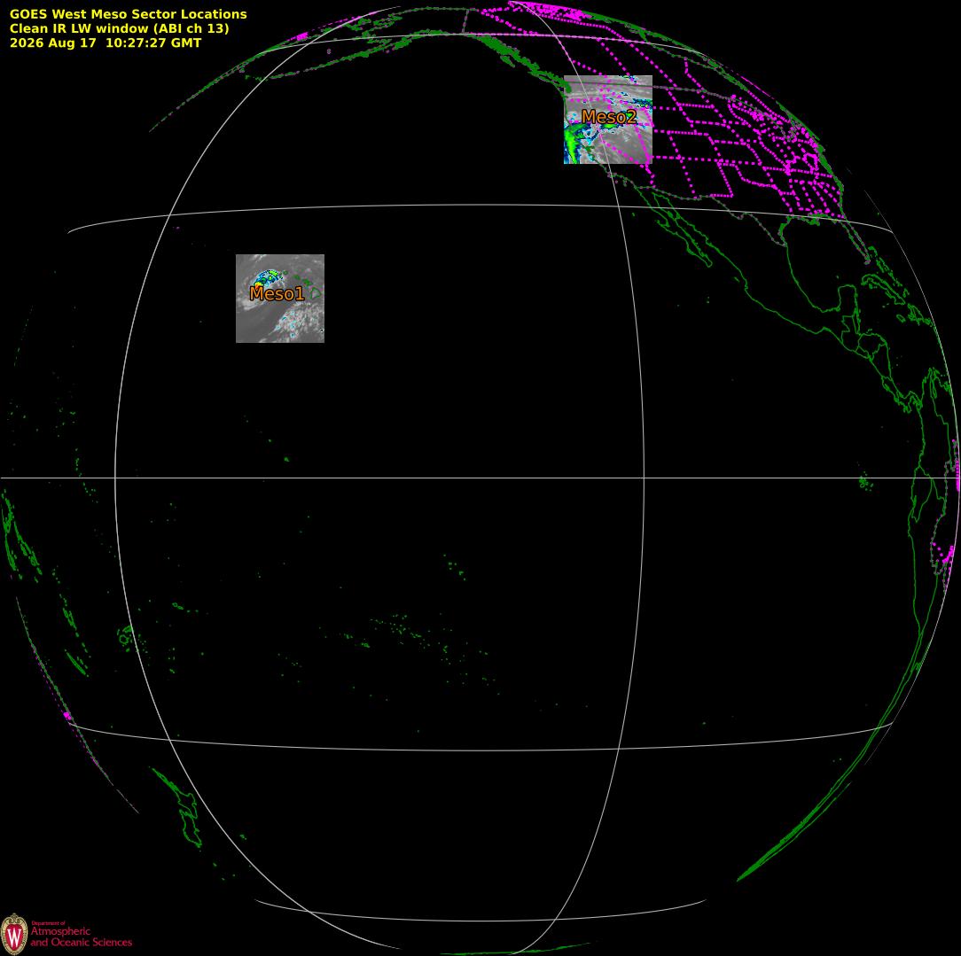The width and height of the screenshot is (961, 956).
Task: Click the Clean IR LW window channel text
Action: 119,28
